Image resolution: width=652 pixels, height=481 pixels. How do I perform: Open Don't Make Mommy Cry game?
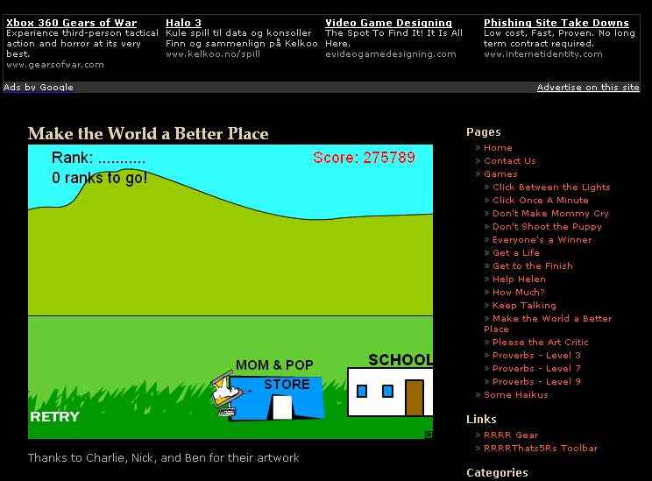[x=550, y=214]
